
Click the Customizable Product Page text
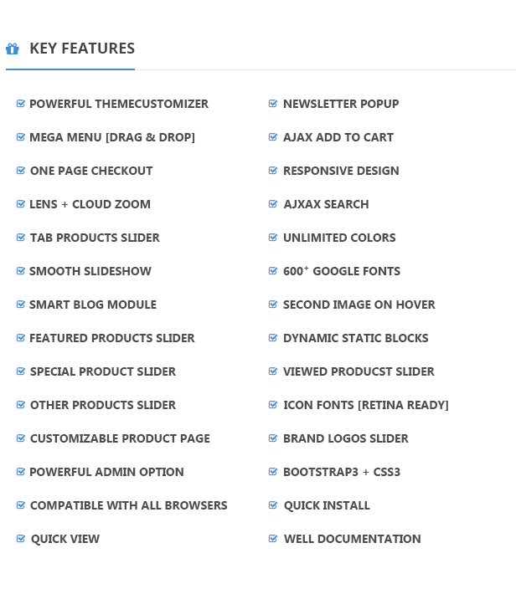[120, 438]
